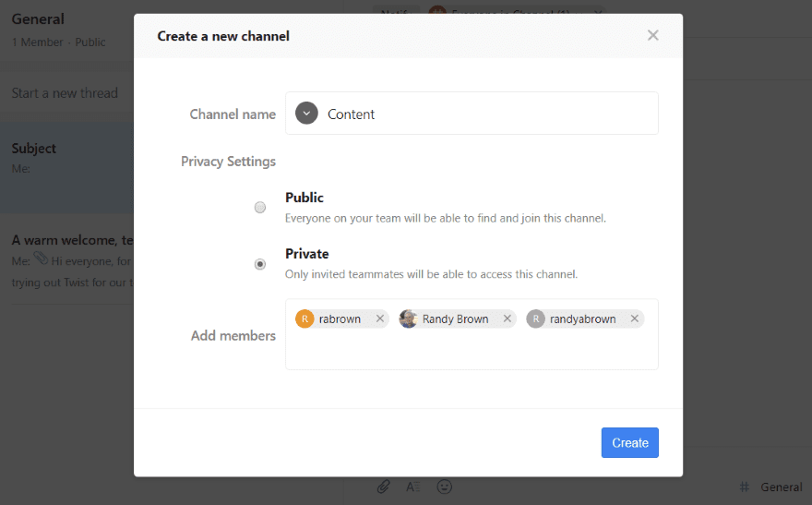Open the Subject thread in the list

(x=66, y=157)
